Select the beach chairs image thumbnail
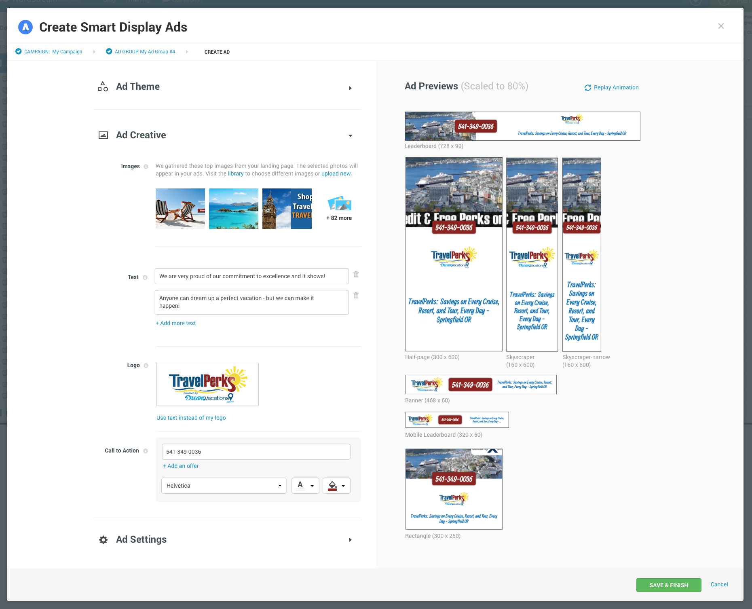 click(x=180, y=209)
